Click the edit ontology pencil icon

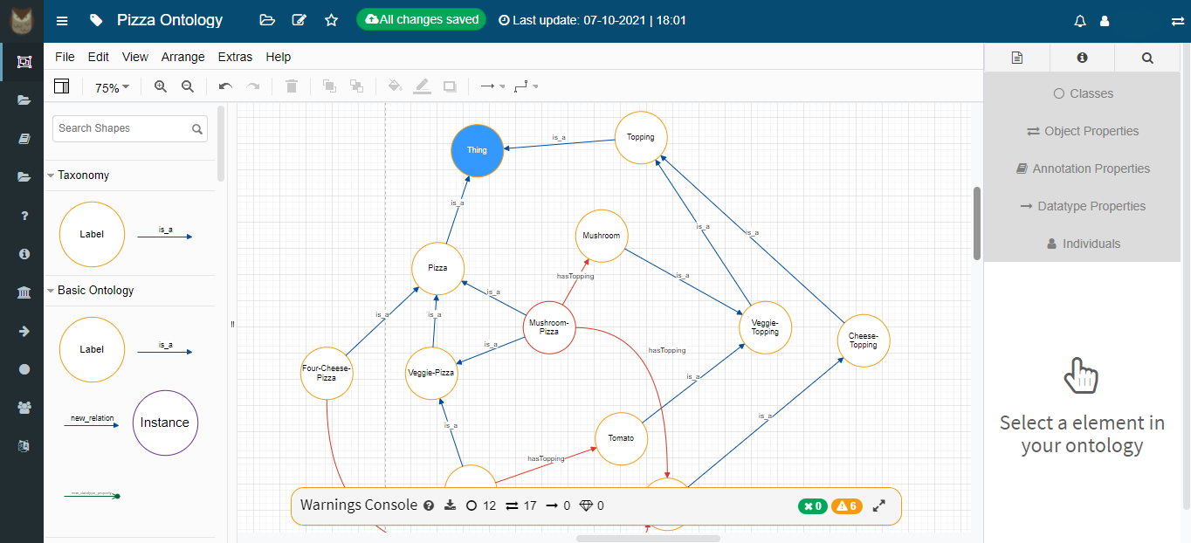coord(299,20)
